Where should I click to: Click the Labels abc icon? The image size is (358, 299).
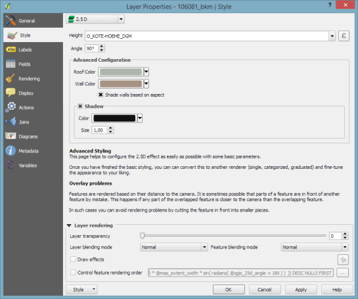point(11,49)
